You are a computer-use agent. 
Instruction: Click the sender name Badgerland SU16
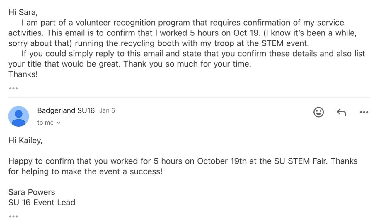point(66,110)
